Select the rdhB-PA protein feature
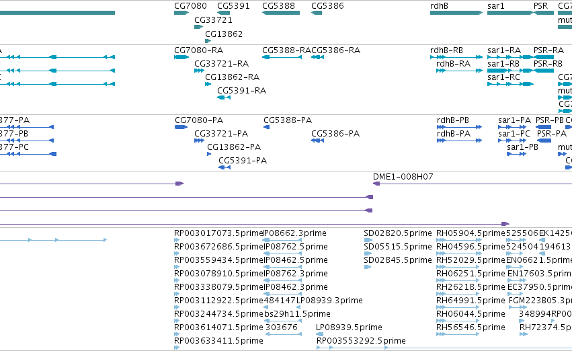Screen dimensions: 572x351 (x=459, y=141)
